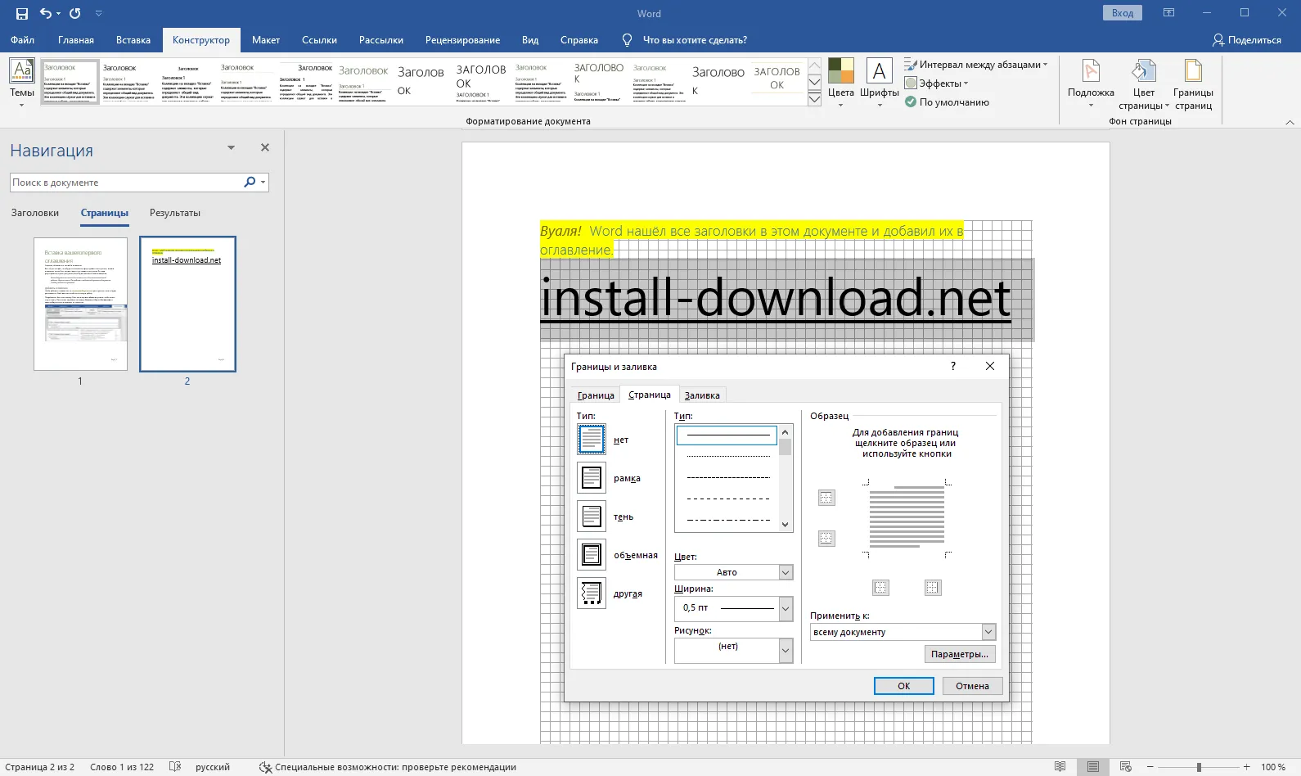This screenshot has height=776, width=1301.
Task: Expand the 'Применить к' dropdown
Action: tap(988, 632)
